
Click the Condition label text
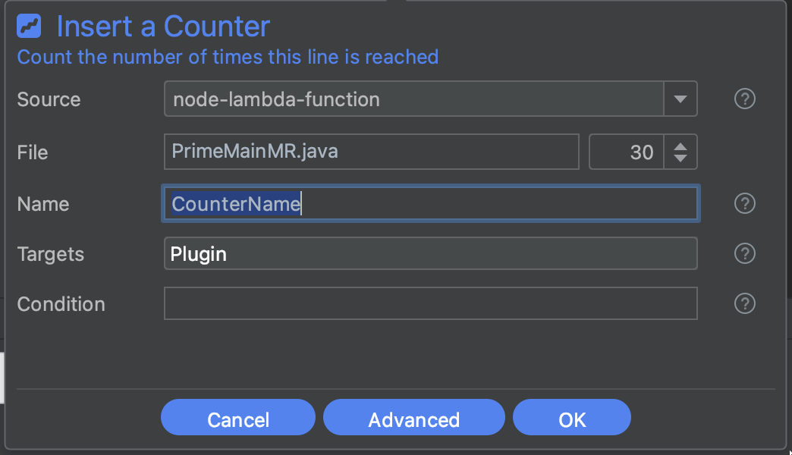point(61,304)
